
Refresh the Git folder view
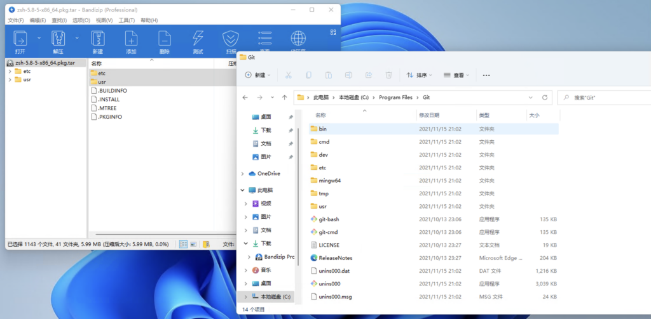click(545, 98)
